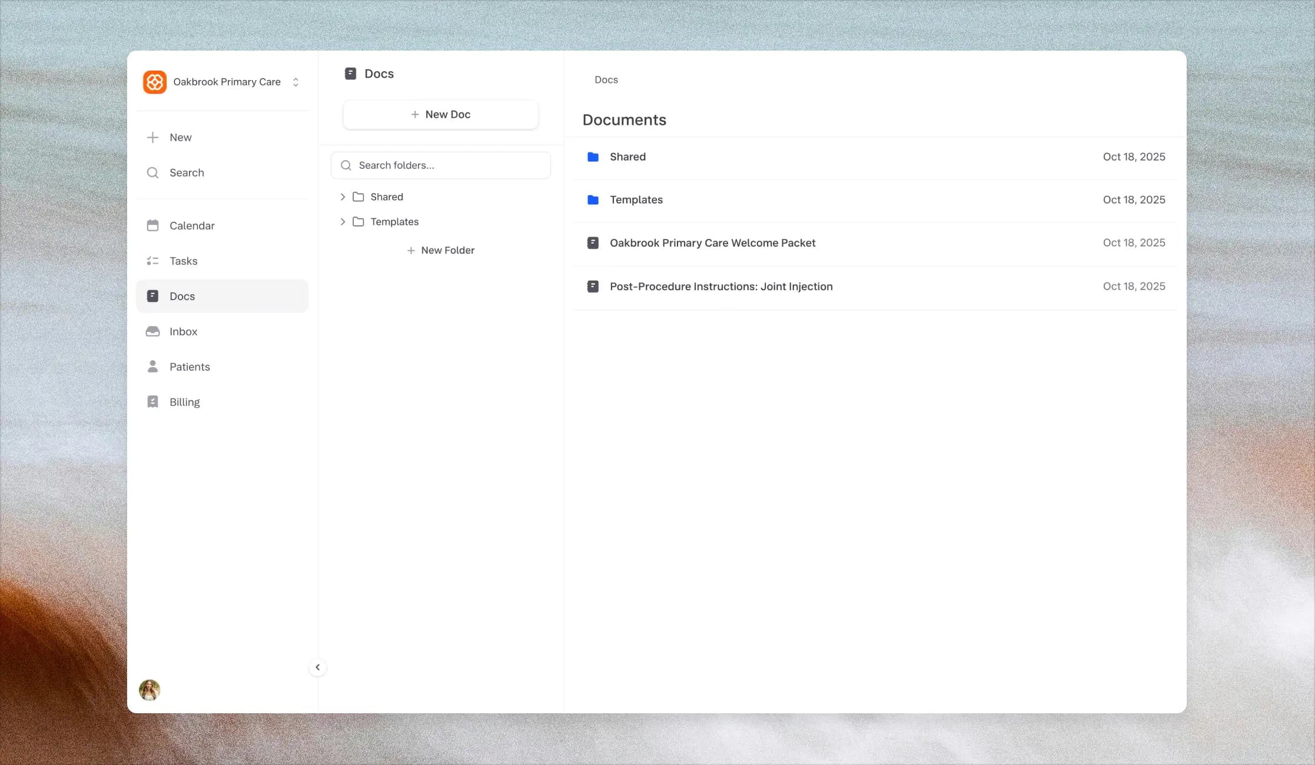Open the Search panel

(x=187, y=172)
